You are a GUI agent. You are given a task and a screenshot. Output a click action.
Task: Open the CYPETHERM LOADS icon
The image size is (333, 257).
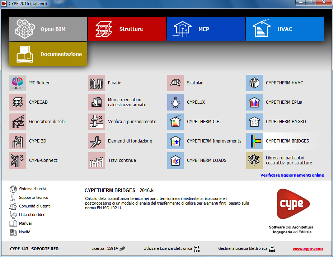pyautogui.click(x=175, y=160)
